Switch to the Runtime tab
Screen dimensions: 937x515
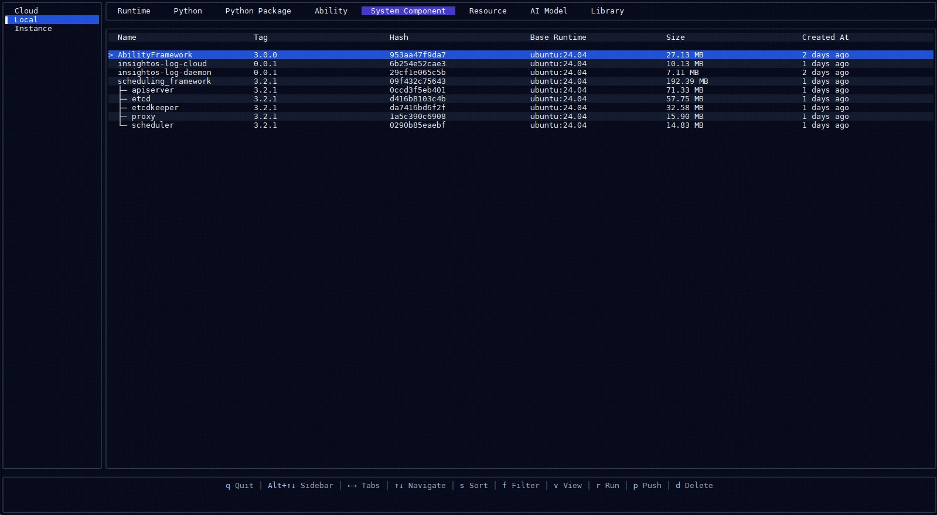click(x=134, y=11)
